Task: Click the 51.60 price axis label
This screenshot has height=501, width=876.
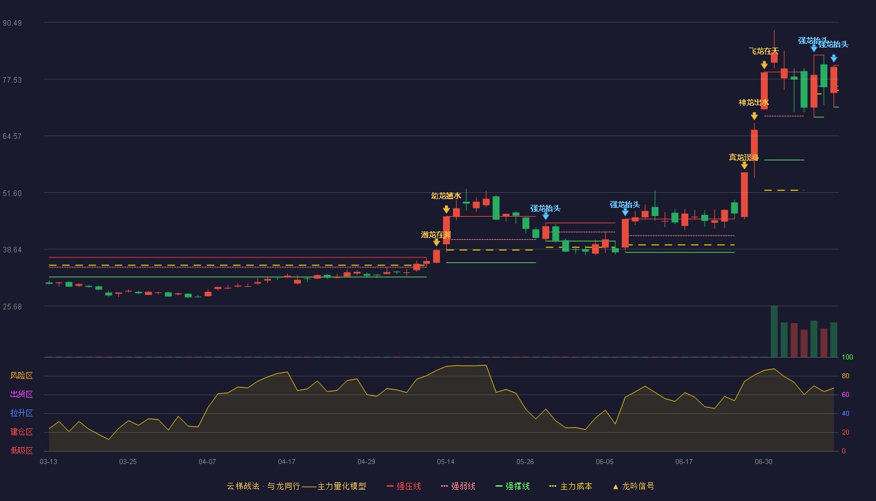Action: (x=13, y=193)
